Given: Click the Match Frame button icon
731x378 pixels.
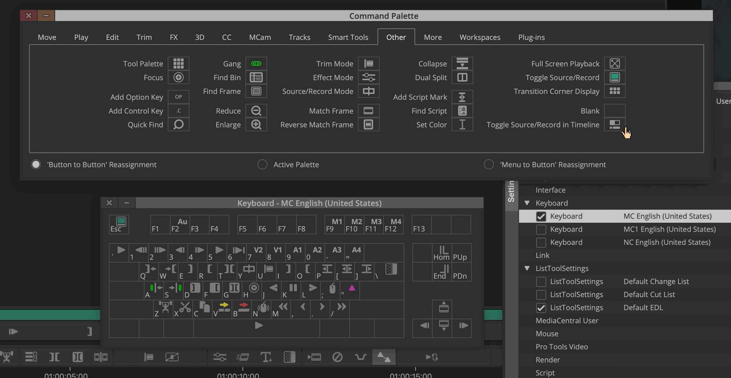Looking at the screenshot, I should tap(368, 111).
